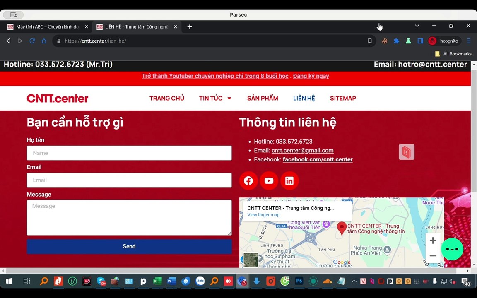Open a new browser tab

pos(190,27)
